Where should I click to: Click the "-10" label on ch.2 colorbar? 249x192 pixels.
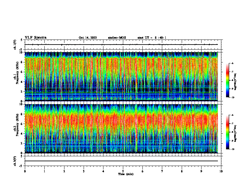[232, 149]
